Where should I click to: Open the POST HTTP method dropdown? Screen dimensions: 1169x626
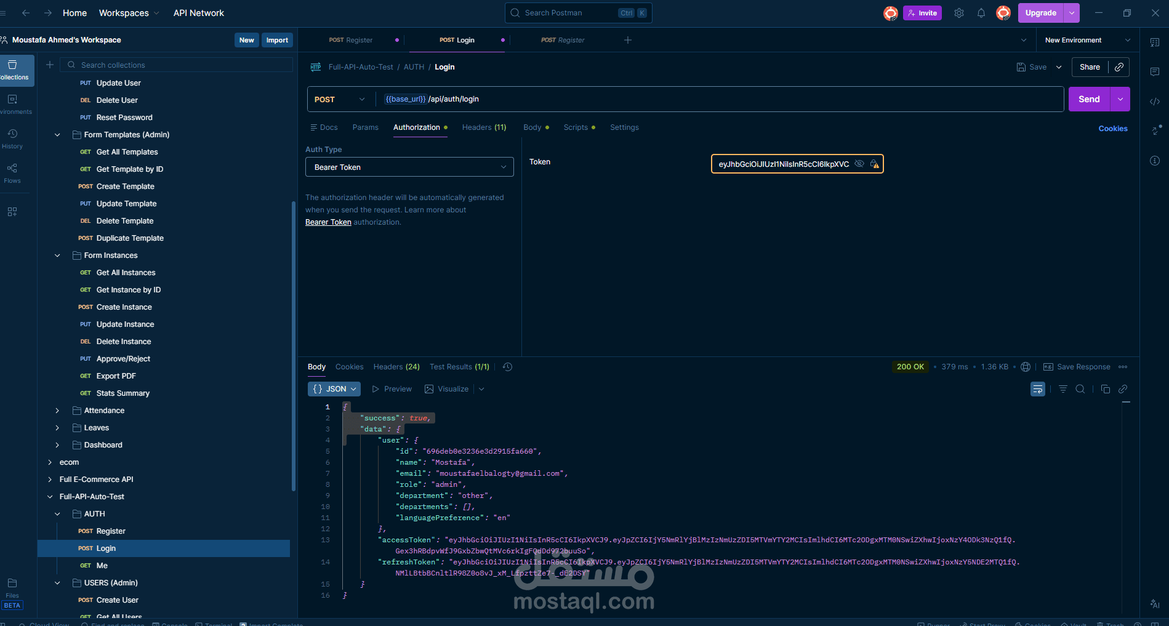pyautogui.click(x=340, y=99)
